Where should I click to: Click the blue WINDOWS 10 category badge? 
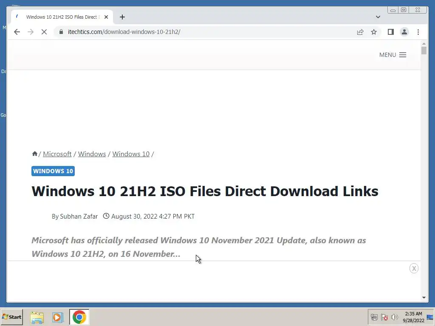point(53,171)
